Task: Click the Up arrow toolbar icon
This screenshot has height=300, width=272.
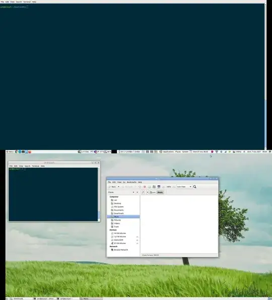Action: tap(140, 187)
